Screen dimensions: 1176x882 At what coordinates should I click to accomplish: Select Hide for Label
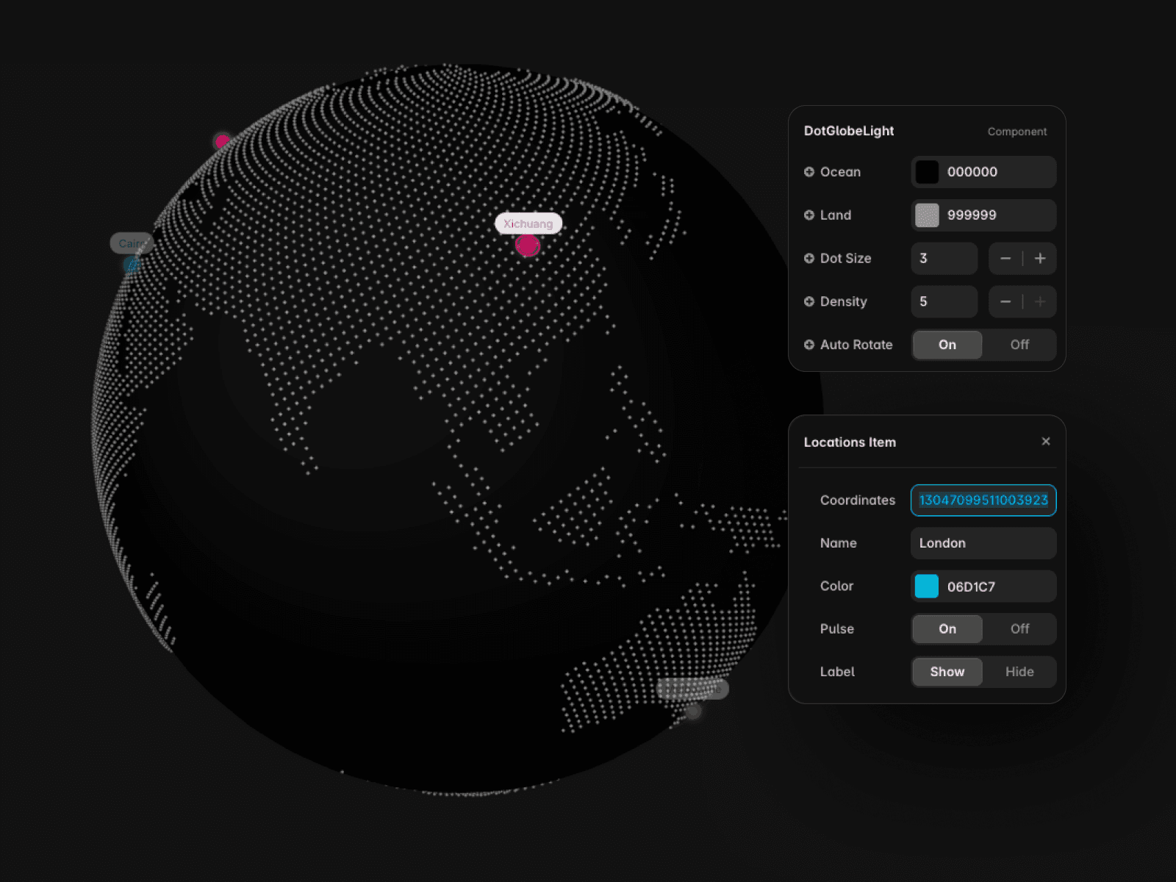1019,672
